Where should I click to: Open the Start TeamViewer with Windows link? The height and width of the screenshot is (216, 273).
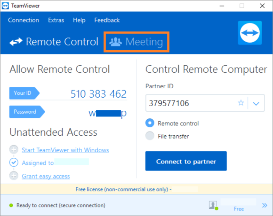click(x=65, y=150)
